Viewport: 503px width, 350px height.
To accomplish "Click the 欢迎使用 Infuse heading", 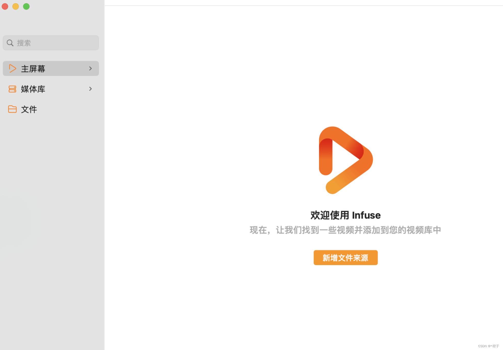I will coord(346,215).
